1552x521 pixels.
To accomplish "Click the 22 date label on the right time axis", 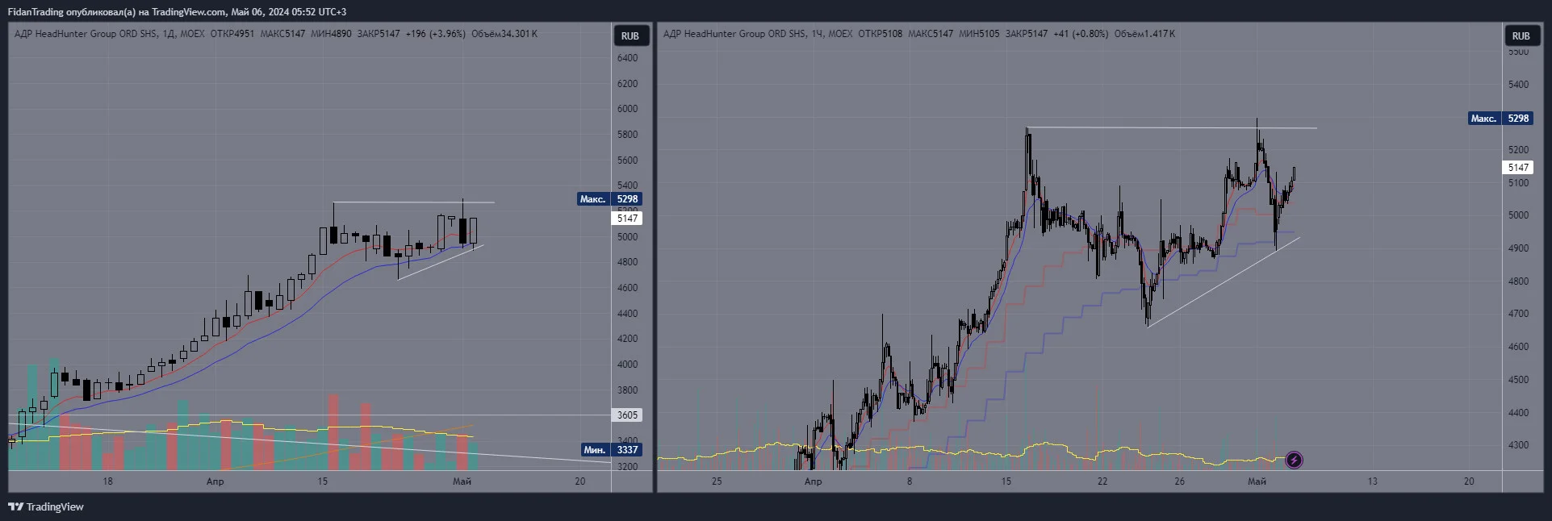I will point(1102,481).
